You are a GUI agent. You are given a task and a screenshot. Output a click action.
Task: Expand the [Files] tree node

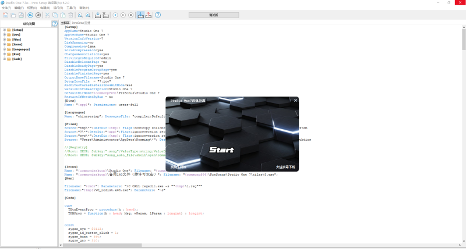pyautogui.click(x=5, y=40)
